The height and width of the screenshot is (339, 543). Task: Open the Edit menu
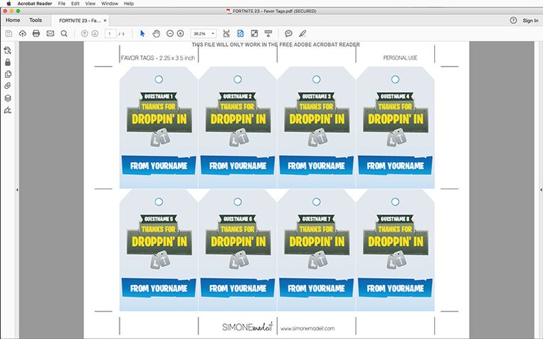click(x=75, y=3)
